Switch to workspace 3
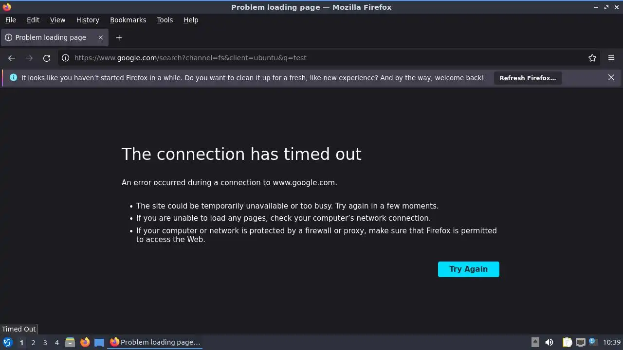 coord(45,342)
